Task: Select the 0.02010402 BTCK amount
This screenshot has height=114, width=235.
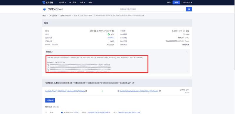Action: (x=71, y=112)
